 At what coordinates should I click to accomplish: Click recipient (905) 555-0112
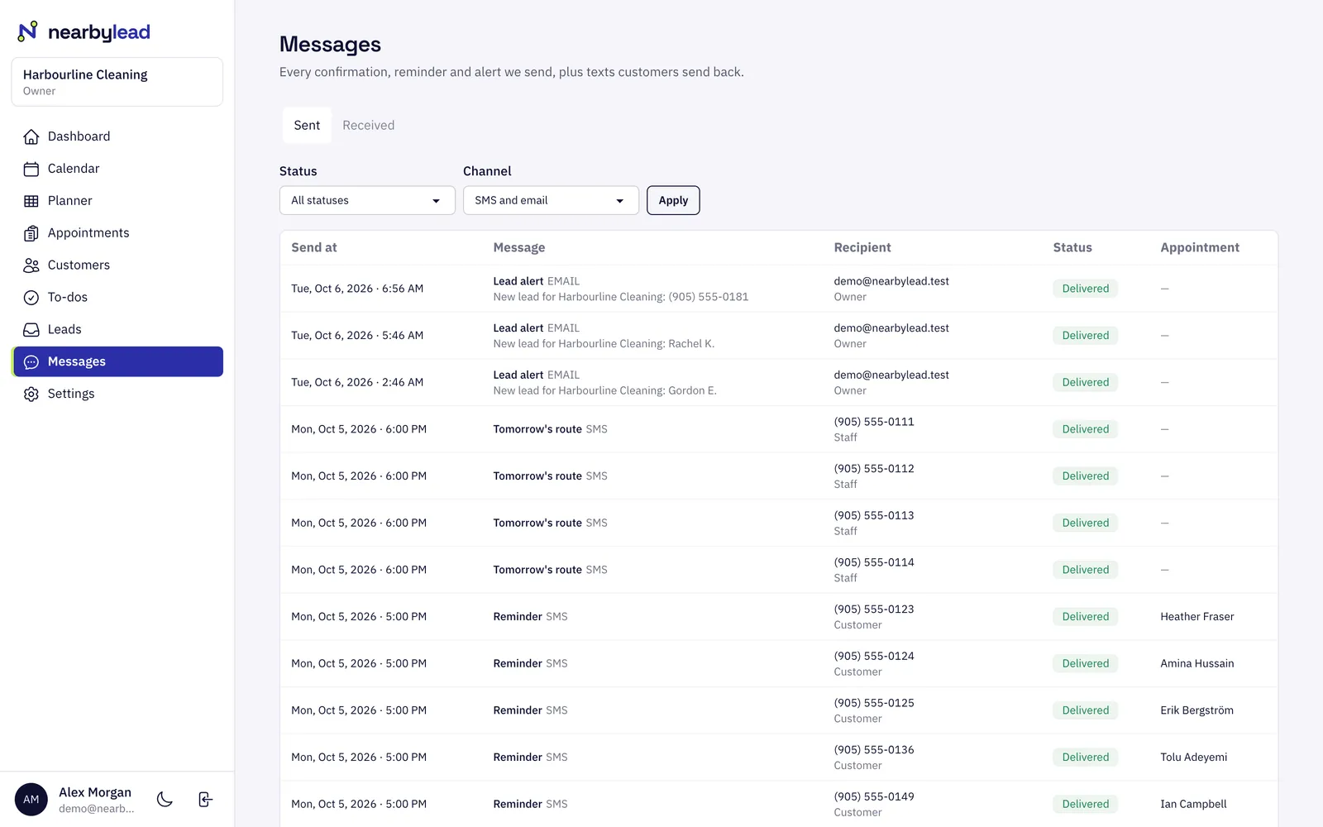pyautogui.click(x=874, y=469)
